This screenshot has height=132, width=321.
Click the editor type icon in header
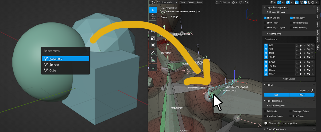tap(153, 2)
